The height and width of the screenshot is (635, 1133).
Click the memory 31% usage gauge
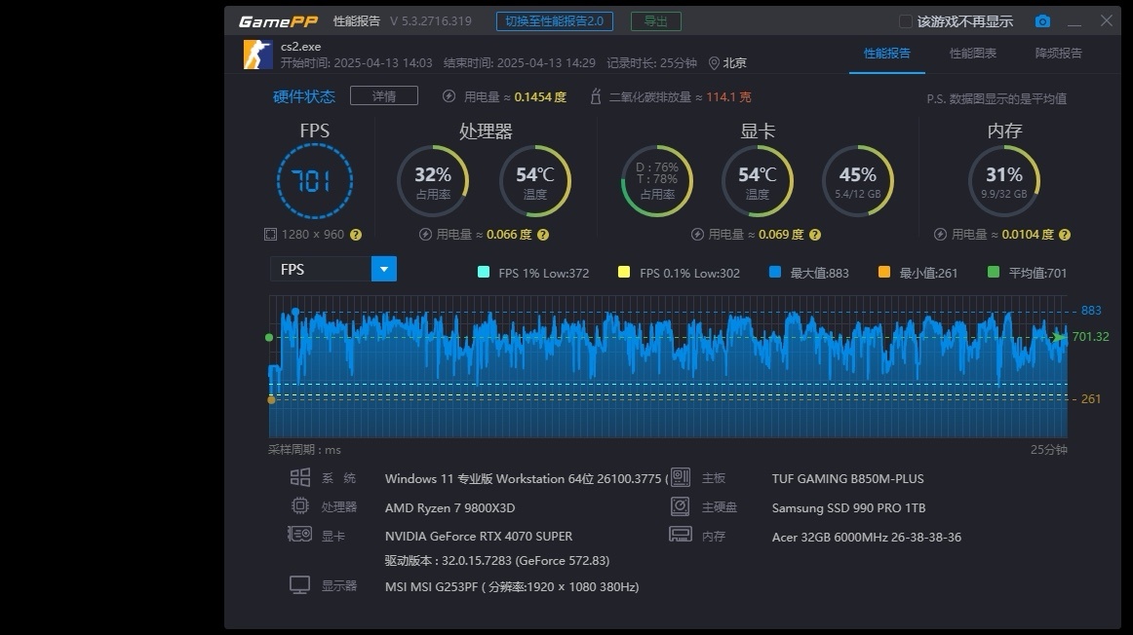point(1003,181)
